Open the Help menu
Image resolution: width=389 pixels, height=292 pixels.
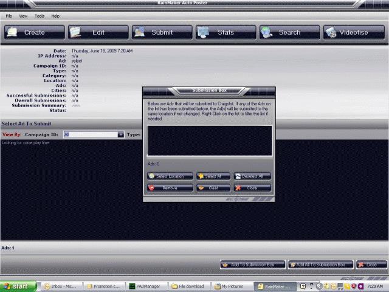[x=55, y=16]
